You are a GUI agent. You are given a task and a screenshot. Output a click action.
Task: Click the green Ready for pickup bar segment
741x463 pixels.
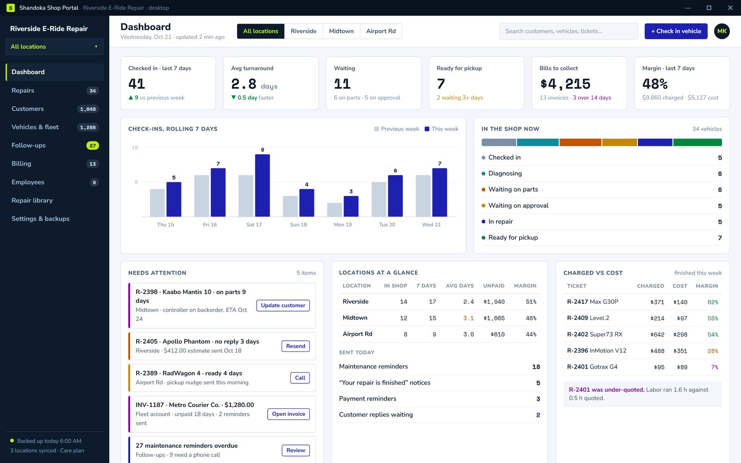697,143
